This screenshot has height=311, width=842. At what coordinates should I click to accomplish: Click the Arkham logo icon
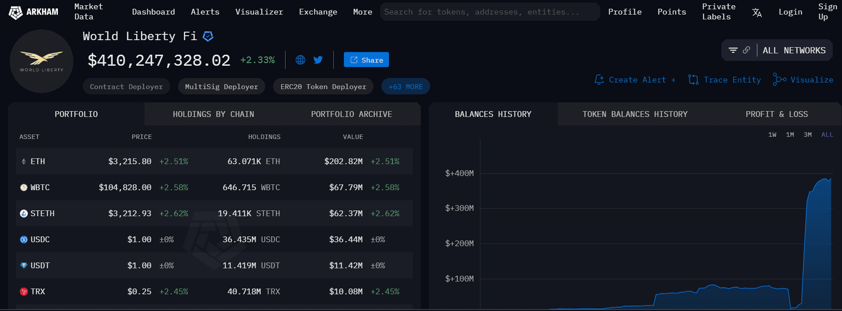(16, 12)
